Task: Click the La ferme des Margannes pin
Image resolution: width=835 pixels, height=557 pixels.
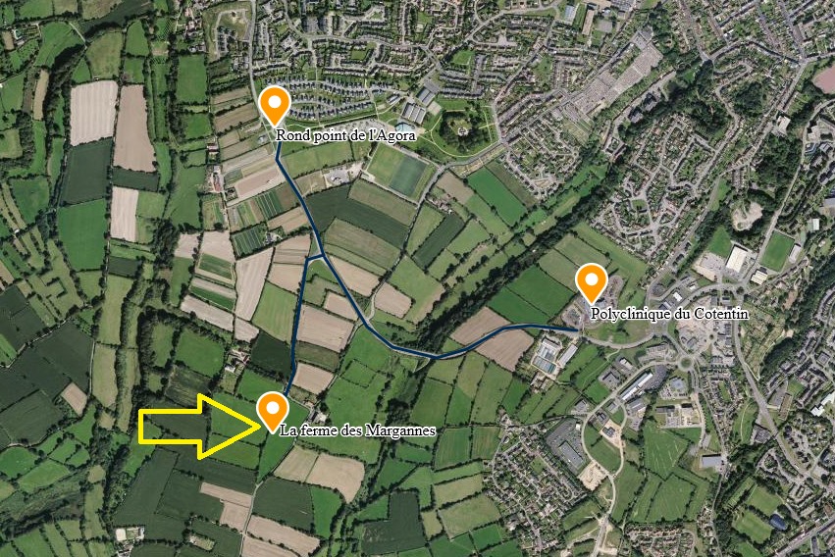Action: click(x=273, y=412)
